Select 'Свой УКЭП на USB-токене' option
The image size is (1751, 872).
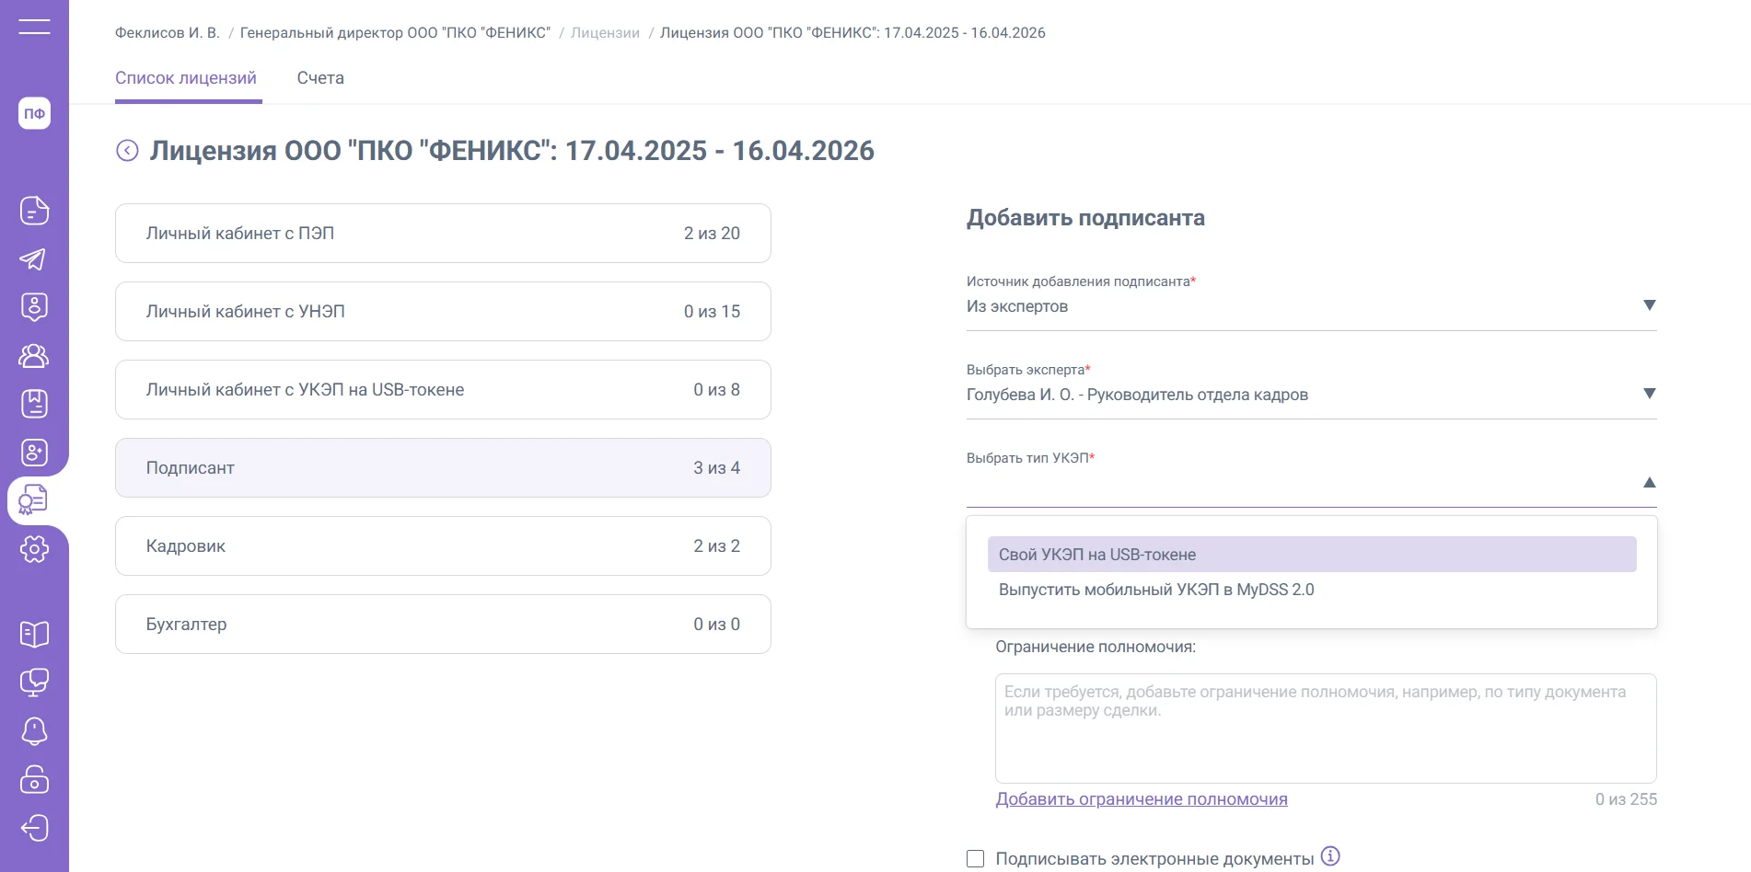point(1311,555)
